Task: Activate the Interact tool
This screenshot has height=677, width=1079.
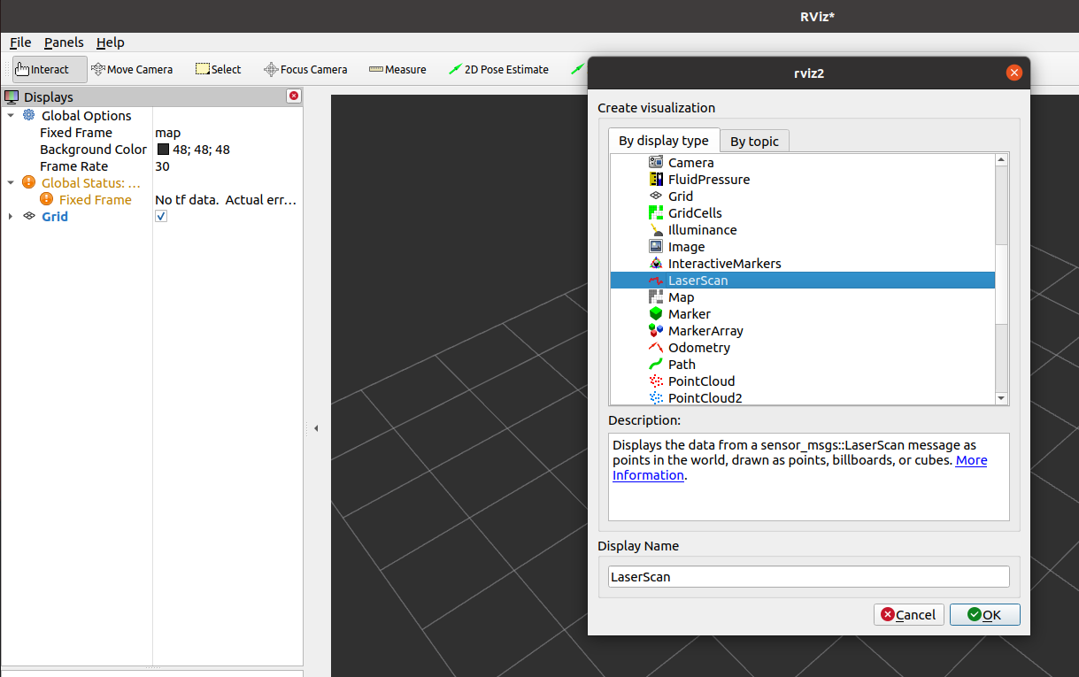Action: point(49,68)
